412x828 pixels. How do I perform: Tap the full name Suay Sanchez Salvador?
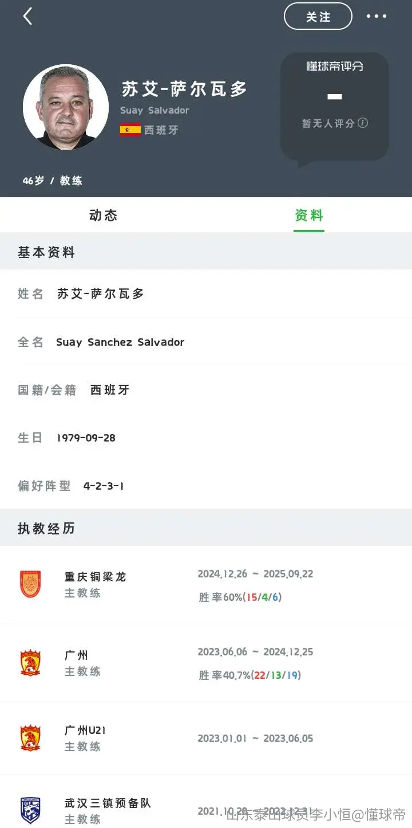tap(120, 342)
